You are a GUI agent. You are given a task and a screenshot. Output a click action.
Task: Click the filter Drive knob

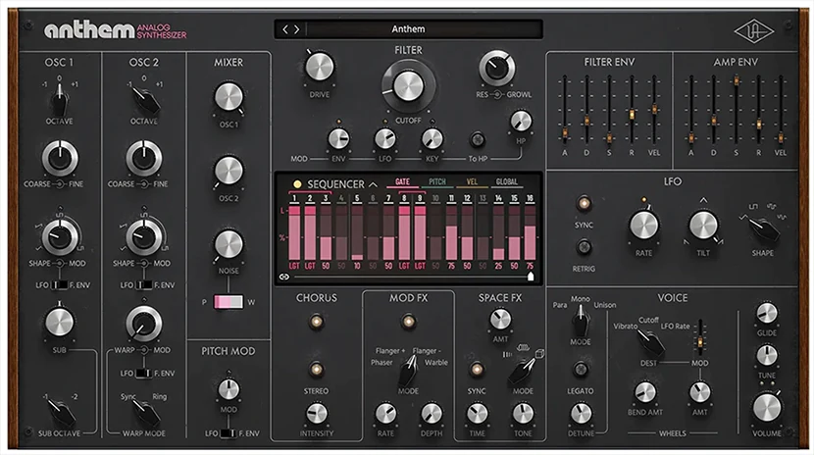tap(320, 67)
